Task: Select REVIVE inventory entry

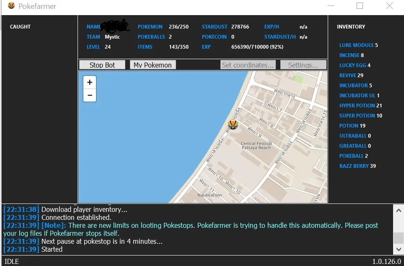Action: click(x=351, y=76)
